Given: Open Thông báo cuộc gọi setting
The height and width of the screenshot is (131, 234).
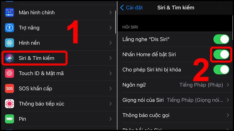Looking at the screenshot, I should click(x=175, y=115).
